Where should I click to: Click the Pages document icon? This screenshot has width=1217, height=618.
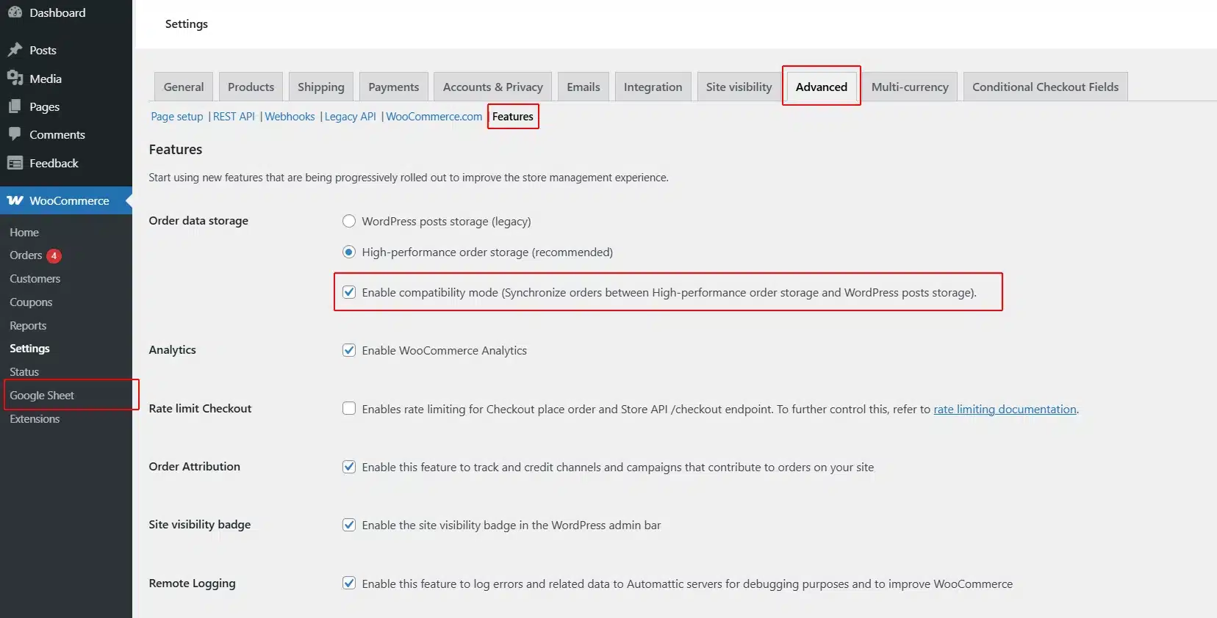(x=15, y=106)
